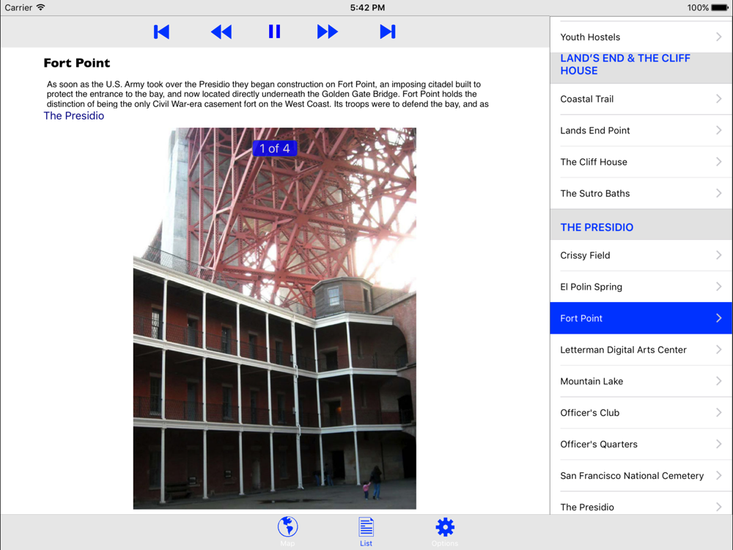The height and width of the screenshot is (550, 733).
Task: Open Crissy Field entry
Action: [x=641, y=255]
